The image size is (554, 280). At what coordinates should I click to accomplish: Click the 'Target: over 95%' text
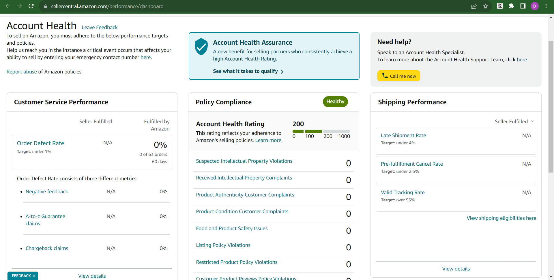398,200
